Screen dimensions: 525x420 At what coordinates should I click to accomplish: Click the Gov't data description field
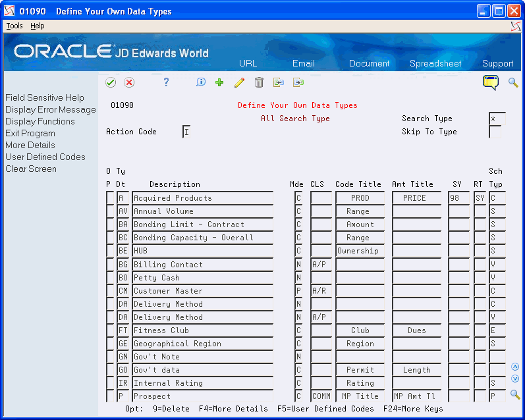pyautogui.click(x=203, y=370)
